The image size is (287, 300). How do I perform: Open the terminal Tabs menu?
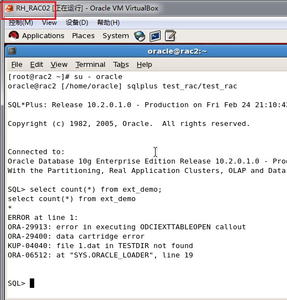(x=121, y=65)
